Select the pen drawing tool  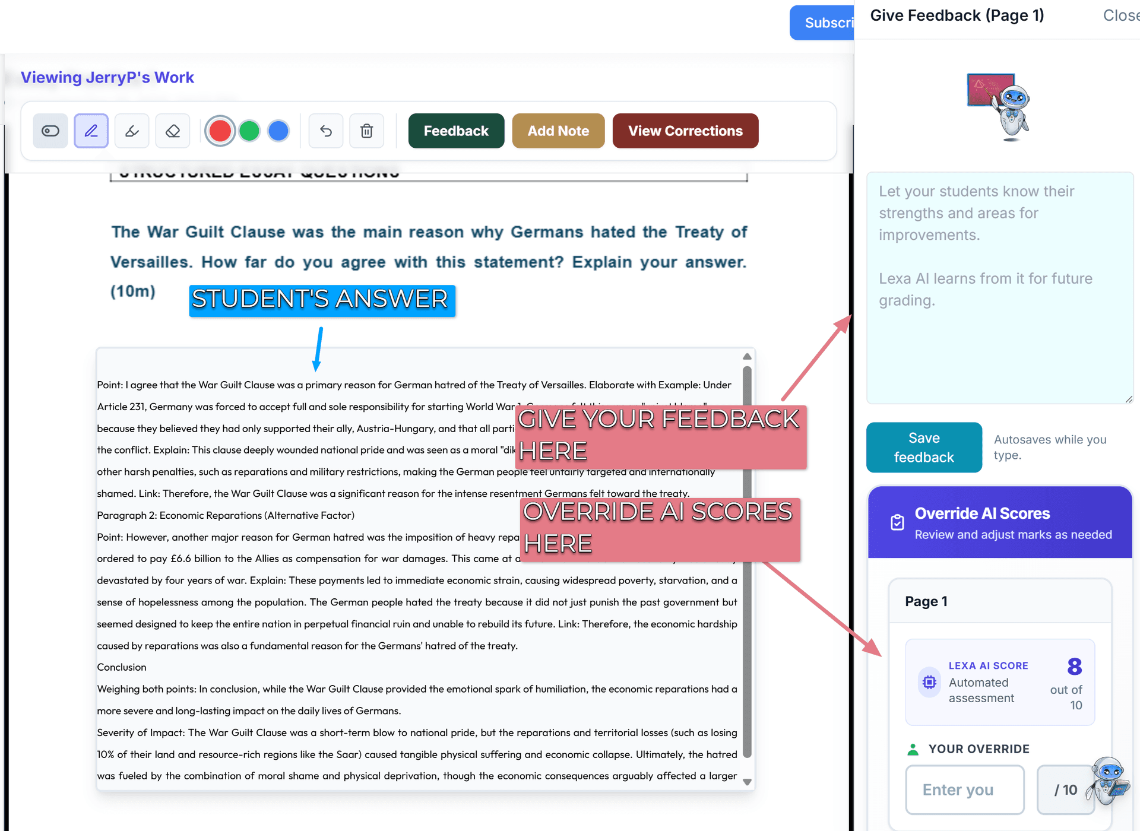pos(91,131)
